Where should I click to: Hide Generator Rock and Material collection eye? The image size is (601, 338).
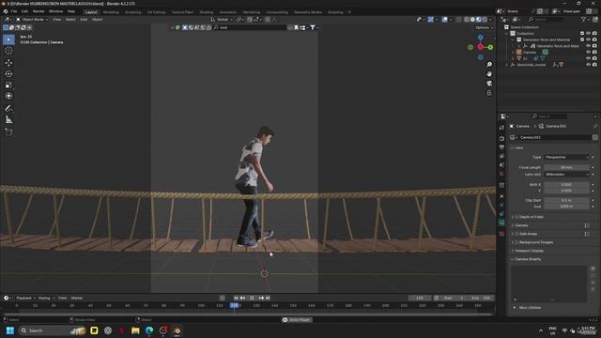point(589,39)
